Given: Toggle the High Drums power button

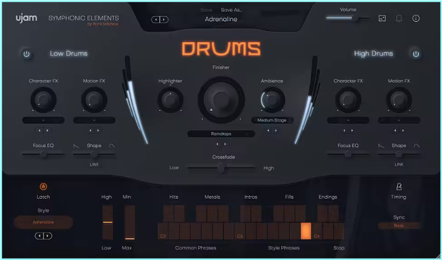Looking at the screenshot, I should tap(416, 53).
